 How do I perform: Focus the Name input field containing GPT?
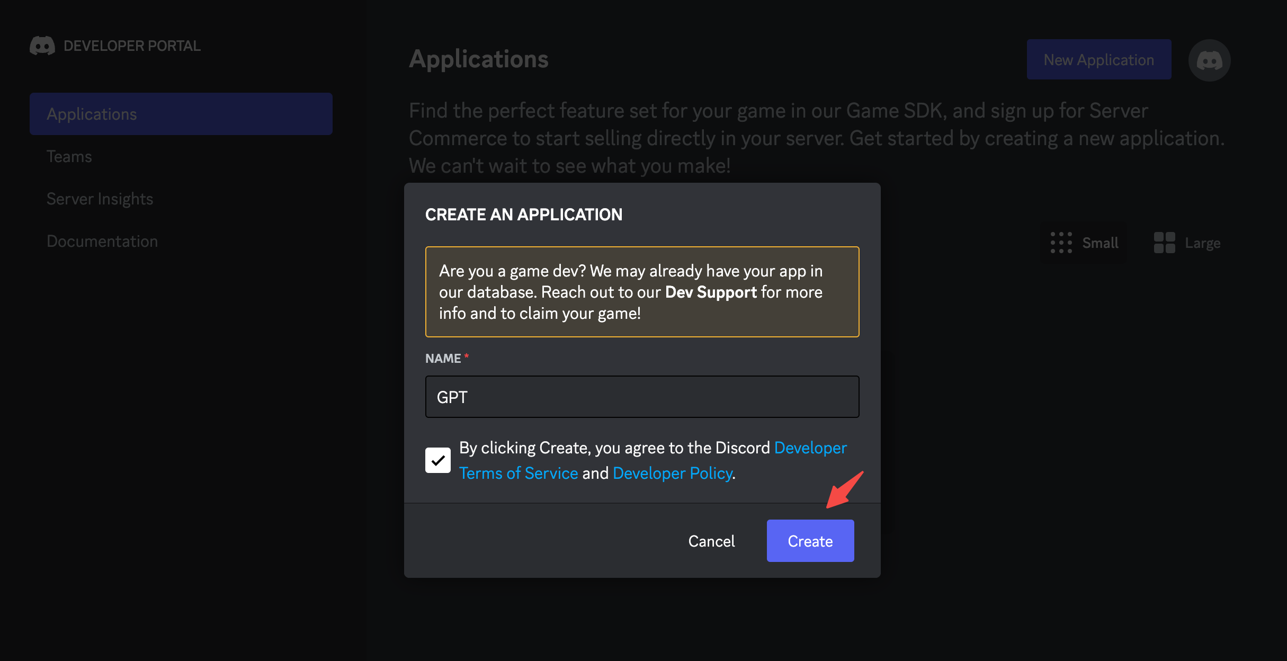642,397
